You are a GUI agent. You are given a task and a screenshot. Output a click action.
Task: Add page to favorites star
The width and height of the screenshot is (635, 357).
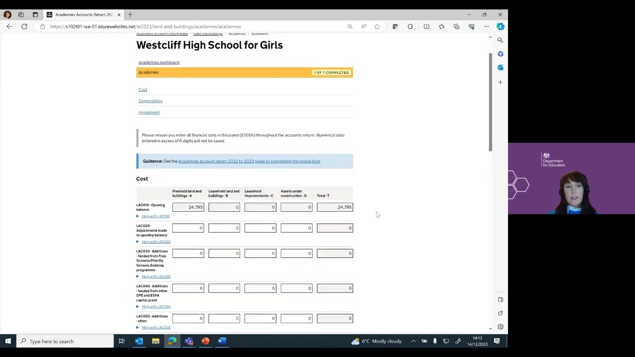pos(378,26)
